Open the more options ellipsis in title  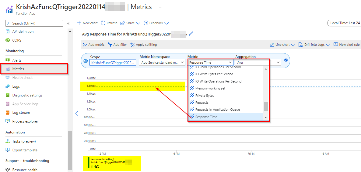coord(161,7)
